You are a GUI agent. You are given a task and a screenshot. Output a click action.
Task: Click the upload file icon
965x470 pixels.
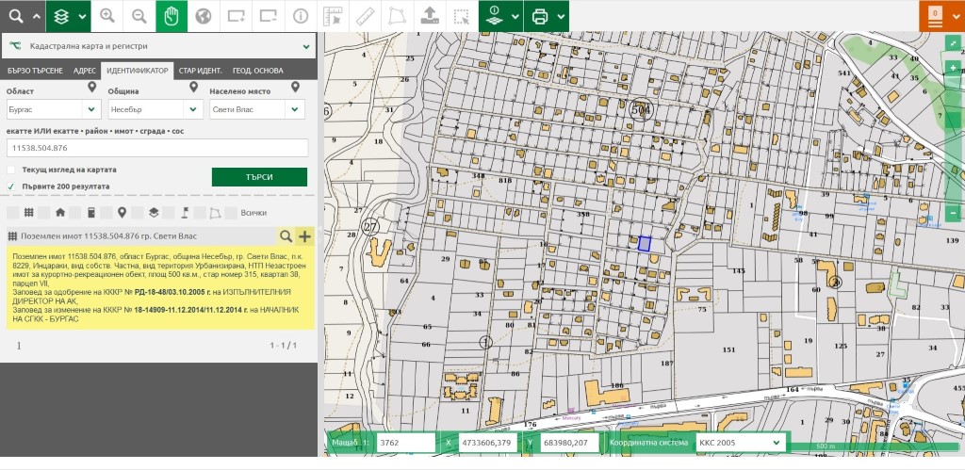click(x=428, y=16)
